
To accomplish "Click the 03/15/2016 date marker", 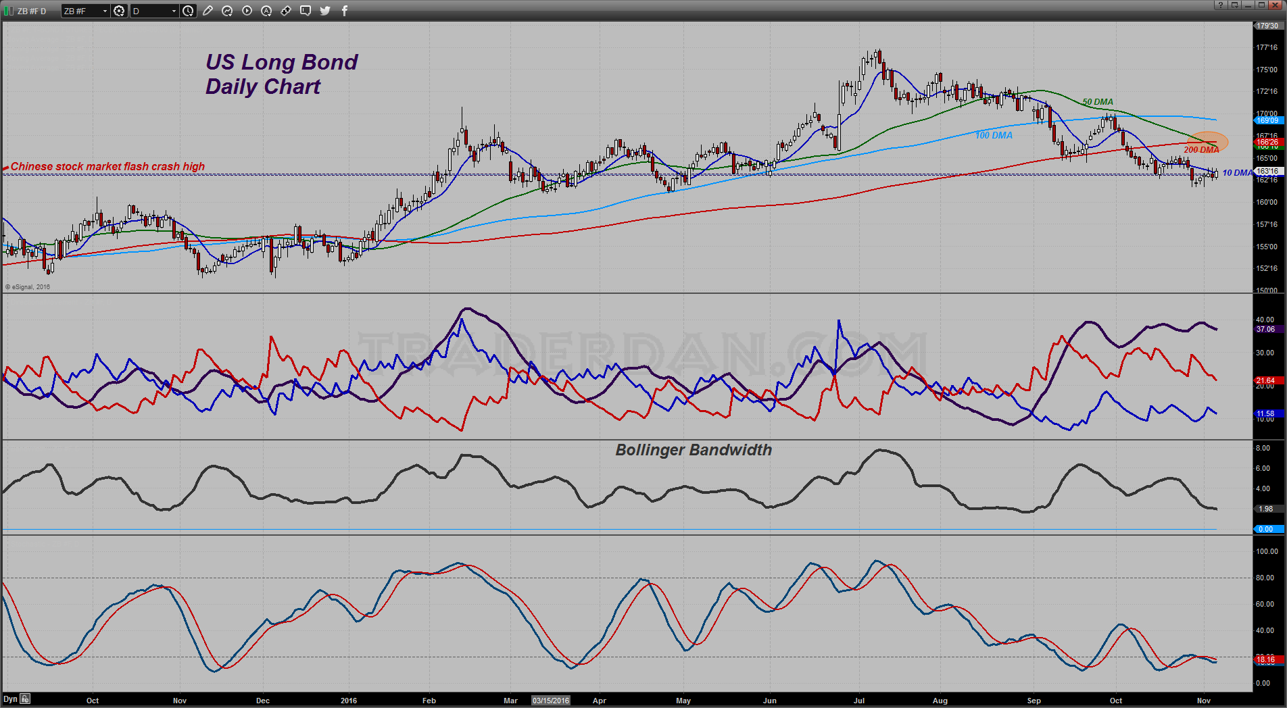I will [x=551, y=701].
